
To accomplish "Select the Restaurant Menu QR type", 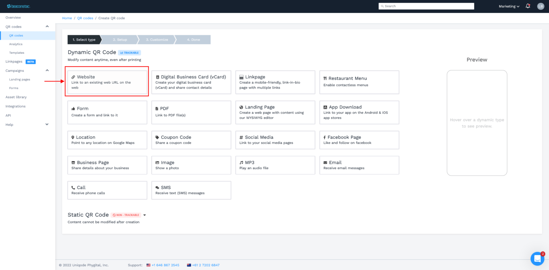I will (359, 82).
